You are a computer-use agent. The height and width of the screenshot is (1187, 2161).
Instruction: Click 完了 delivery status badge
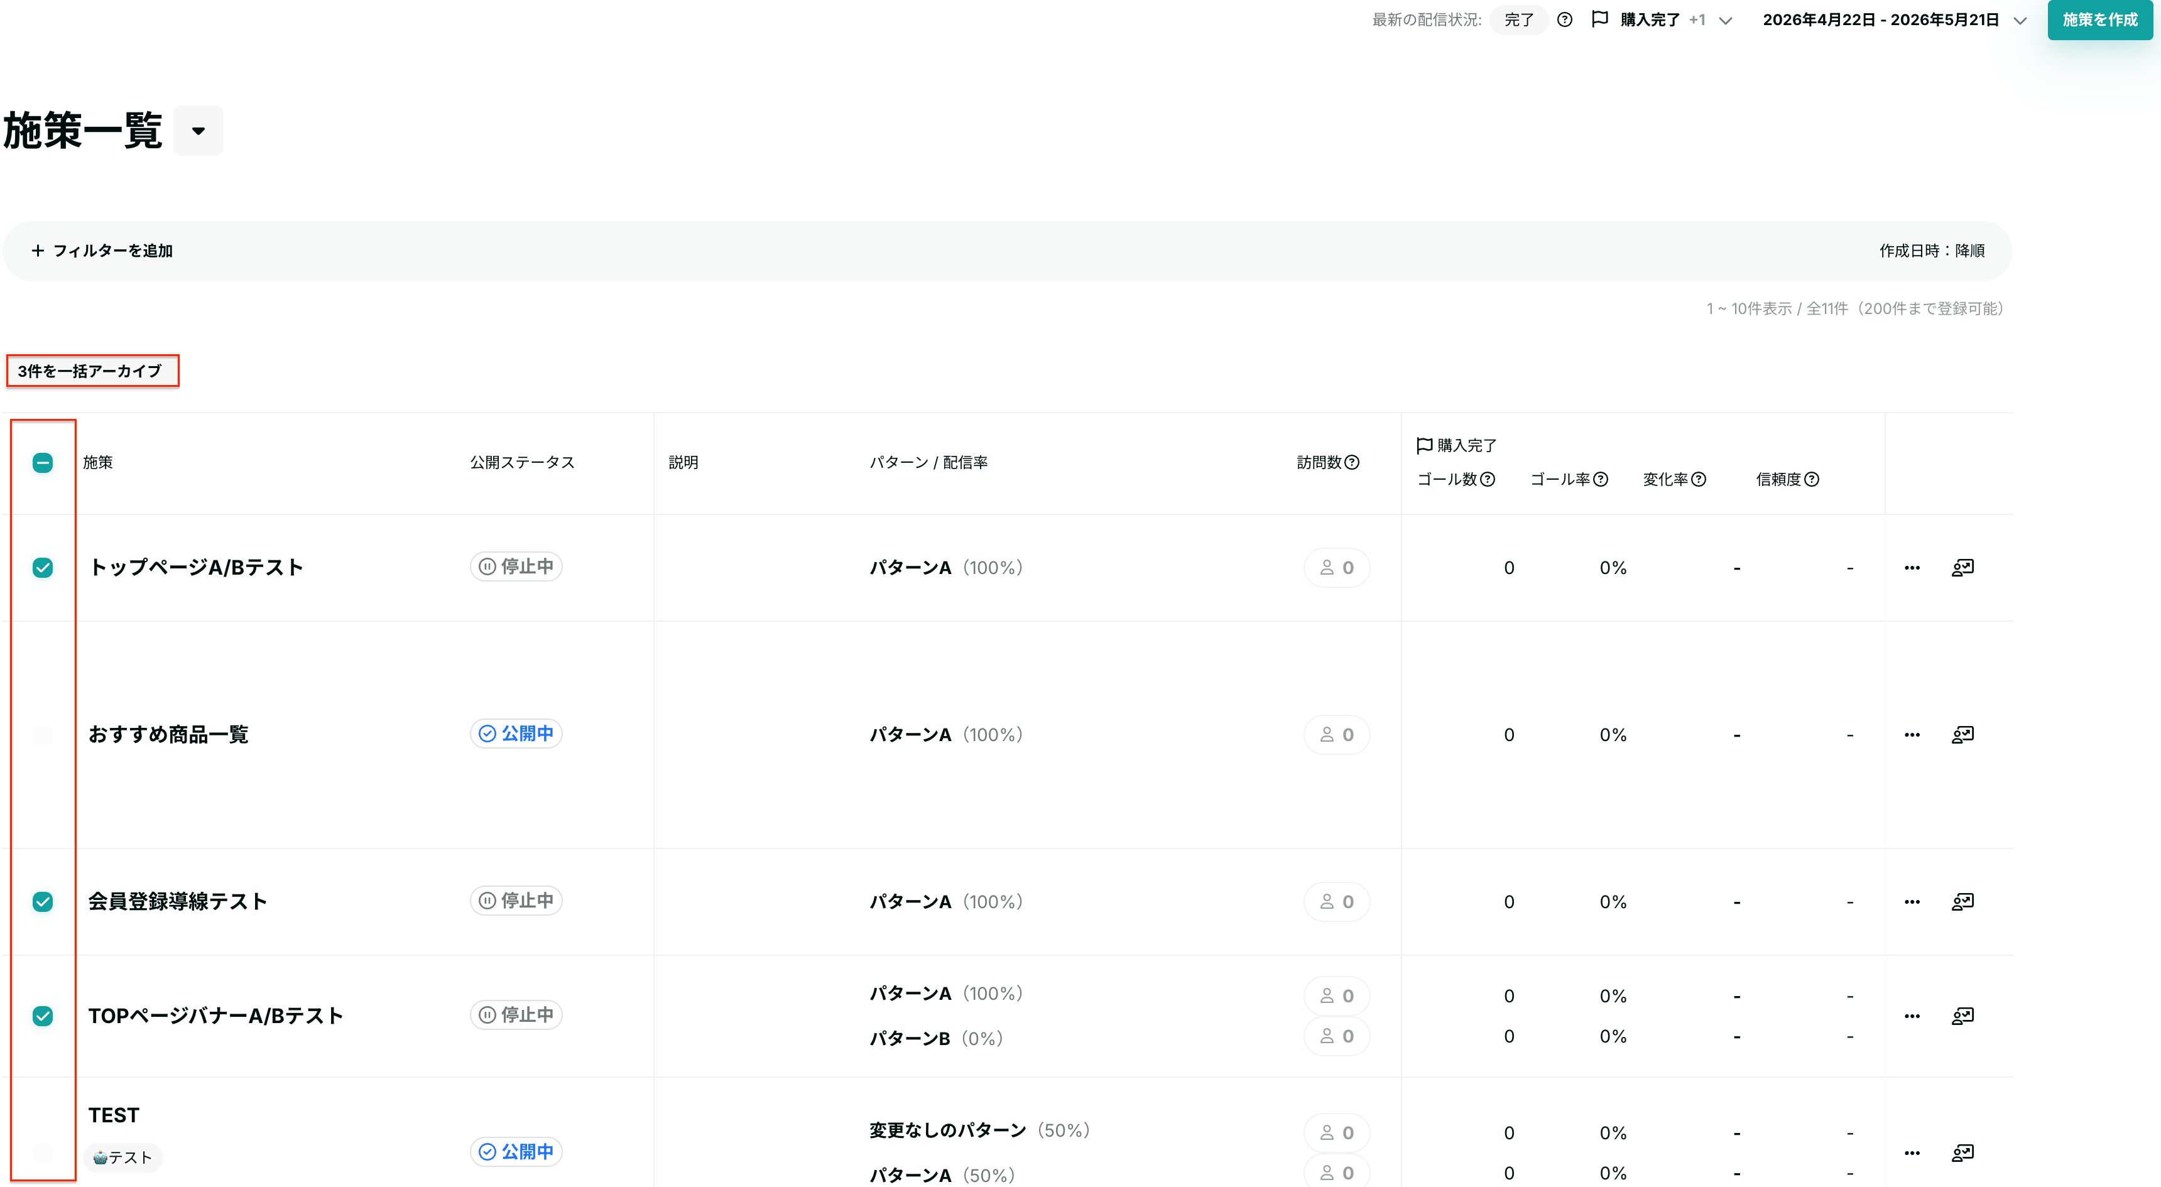[x=1518, y=19]
